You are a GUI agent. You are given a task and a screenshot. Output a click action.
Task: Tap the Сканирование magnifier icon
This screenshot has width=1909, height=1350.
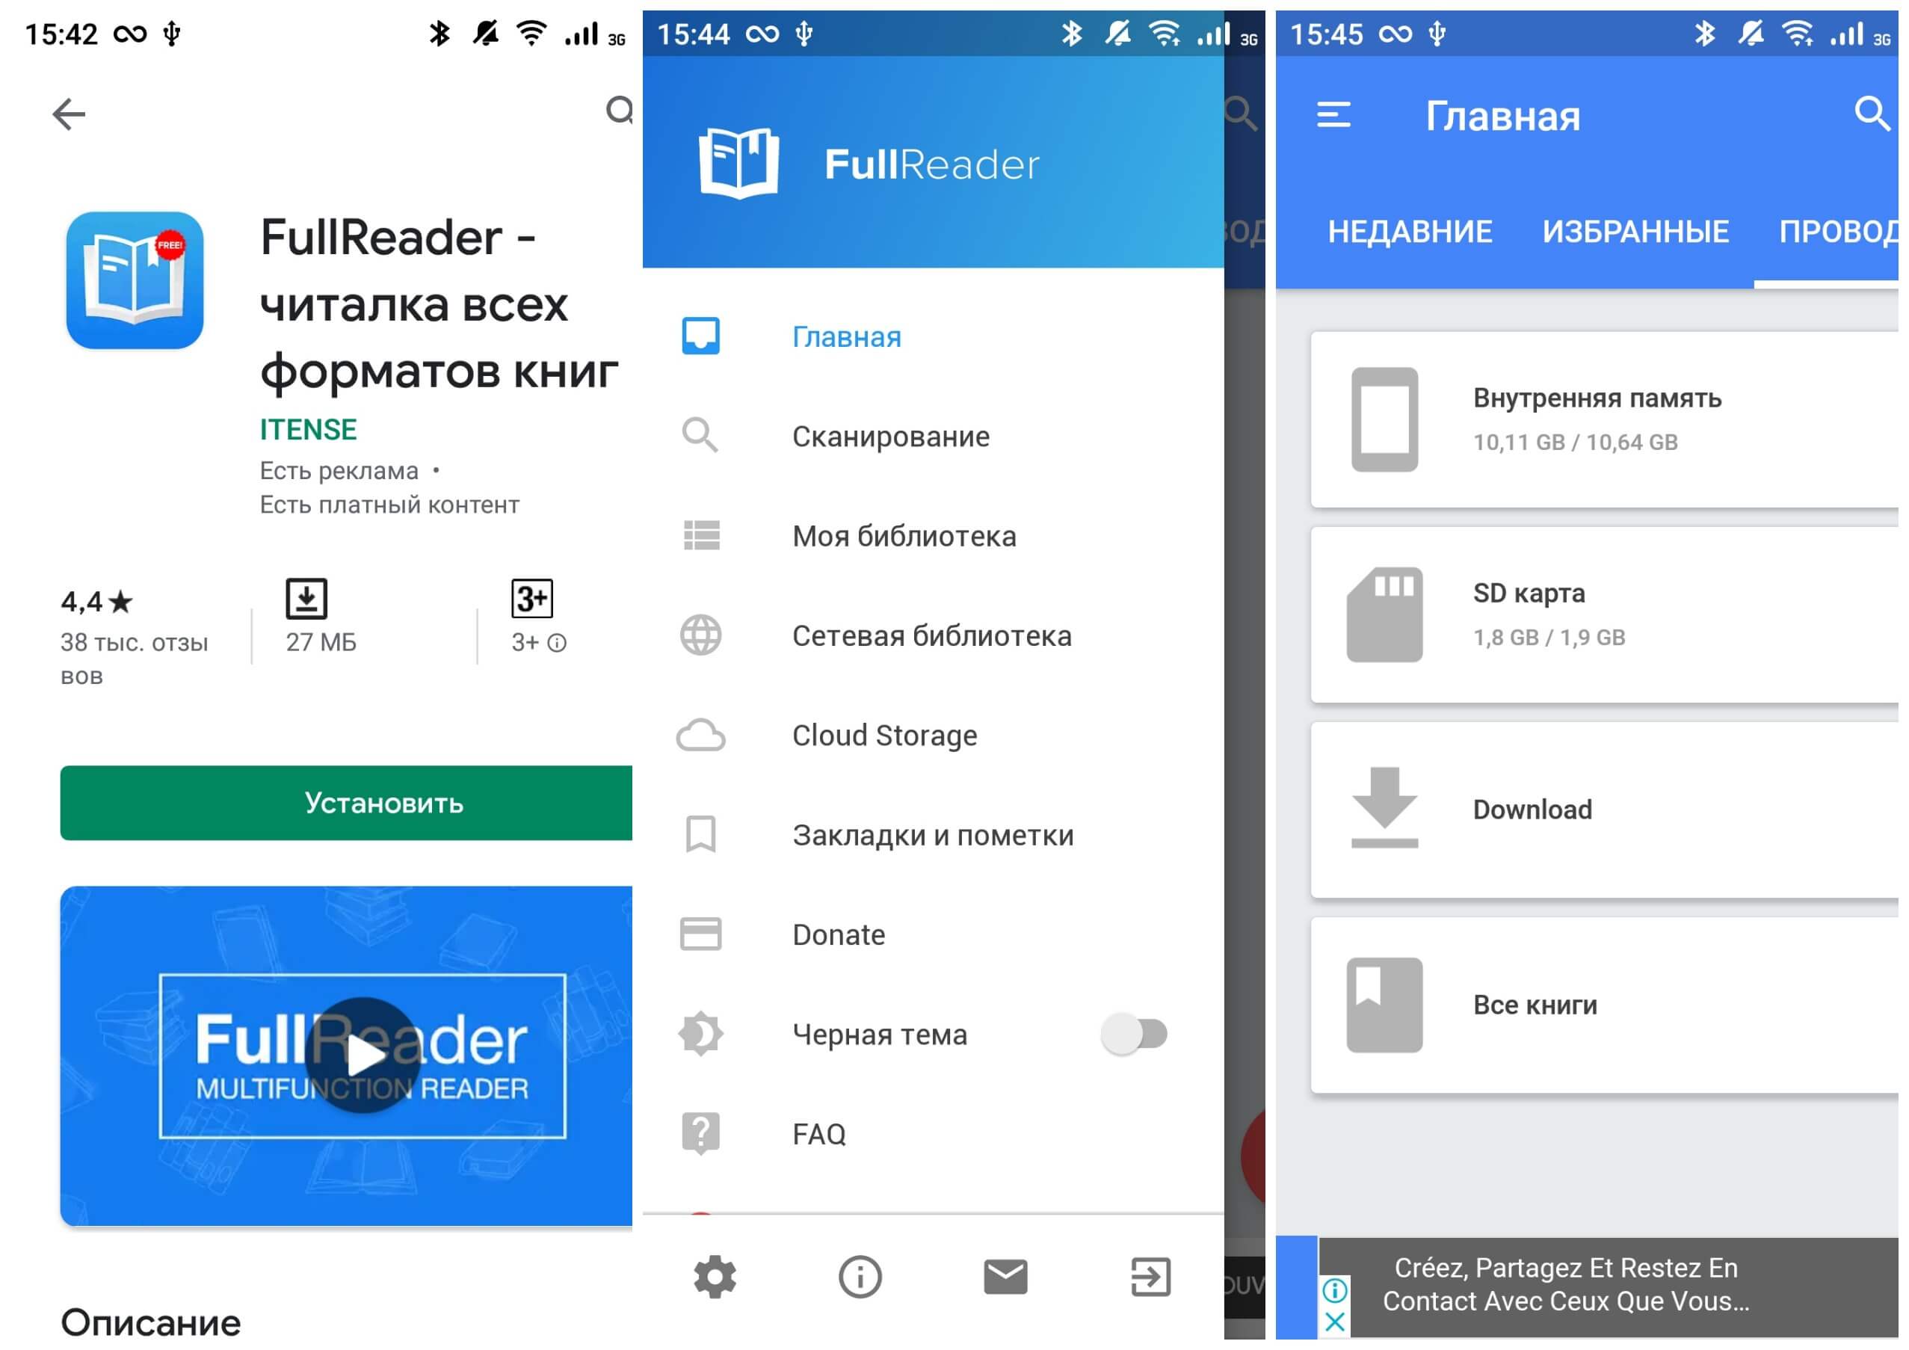pos(700,435)
